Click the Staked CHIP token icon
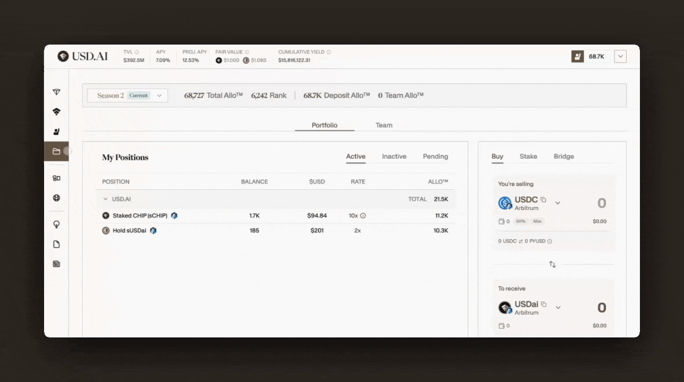This screenshot has height=382, width=684. pos(106,216)
